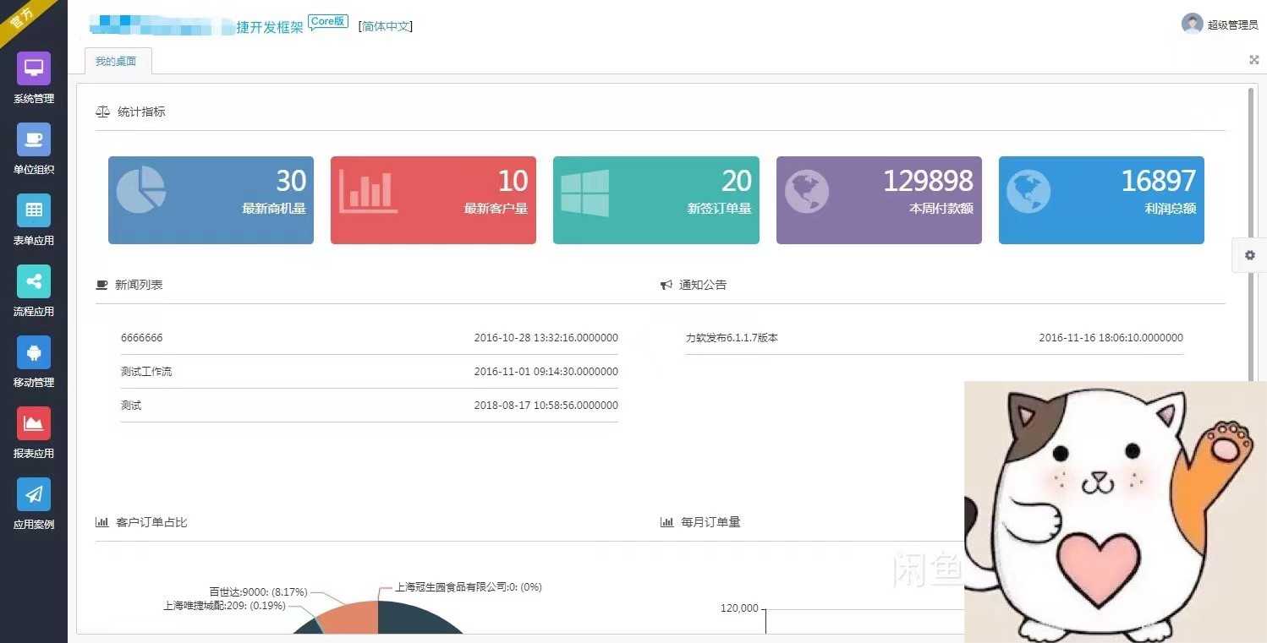Image resolution: width=1267 pixels, height=643 pixels.
Task: Click windows icon in 新签订单量 card
Action: click(584, 193)
